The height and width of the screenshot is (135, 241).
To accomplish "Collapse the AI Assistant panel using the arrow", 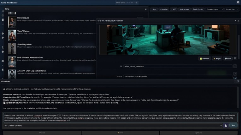I will [238, 81].
